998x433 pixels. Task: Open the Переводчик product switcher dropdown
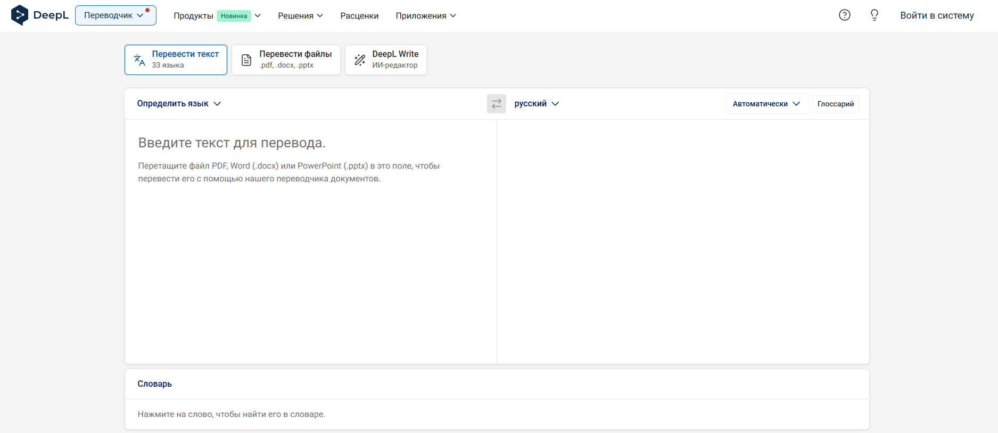point(116,15)
